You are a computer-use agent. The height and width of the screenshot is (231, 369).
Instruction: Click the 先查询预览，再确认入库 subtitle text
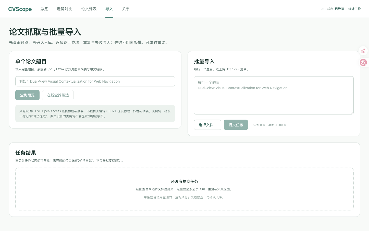point(89,43)
